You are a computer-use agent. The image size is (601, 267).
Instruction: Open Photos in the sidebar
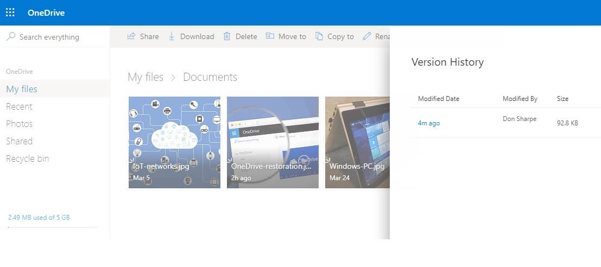point(19,124)
